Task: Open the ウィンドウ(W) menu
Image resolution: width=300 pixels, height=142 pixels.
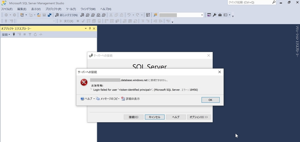Action: tap(88, 9)
